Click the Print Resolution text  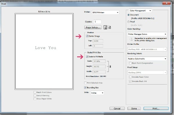tap(96, 76)
